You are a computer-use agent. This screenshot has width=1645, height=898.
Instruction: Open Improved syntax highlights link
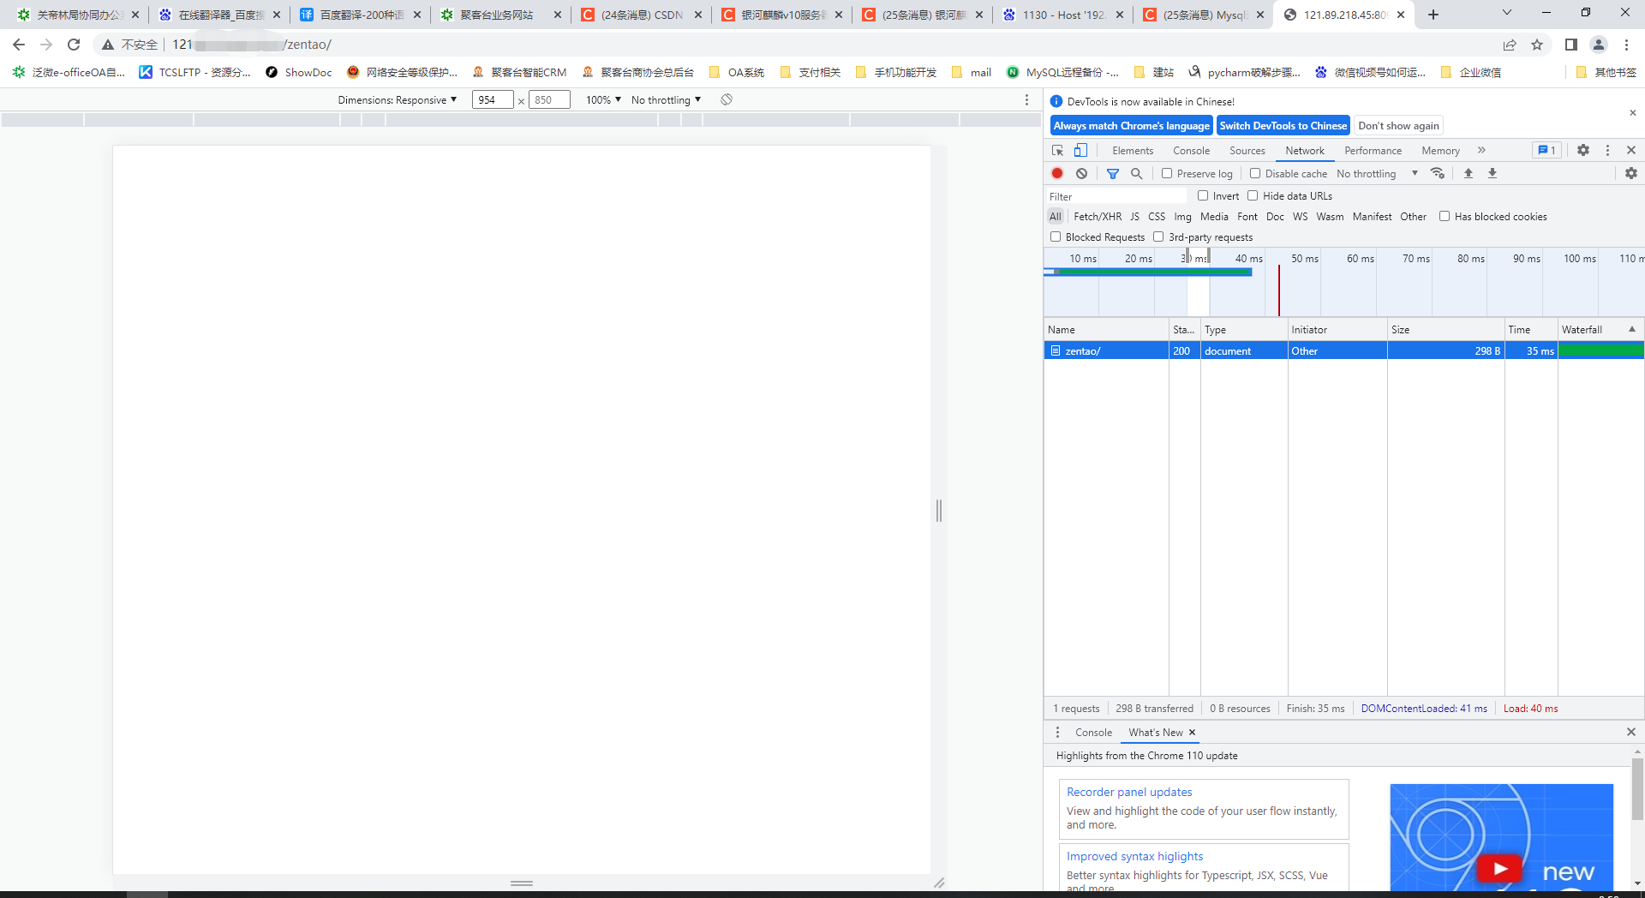[1134, 857]
